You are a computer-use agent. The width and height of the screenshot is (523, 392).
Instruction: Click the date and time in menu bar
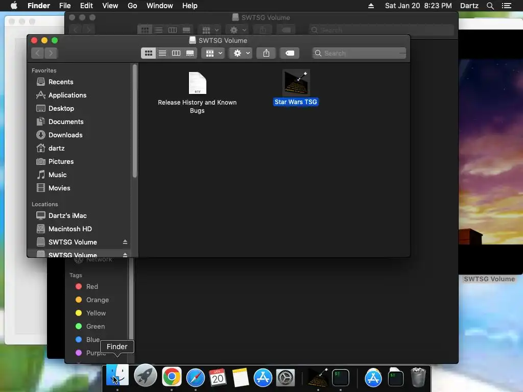coord(418,6)
